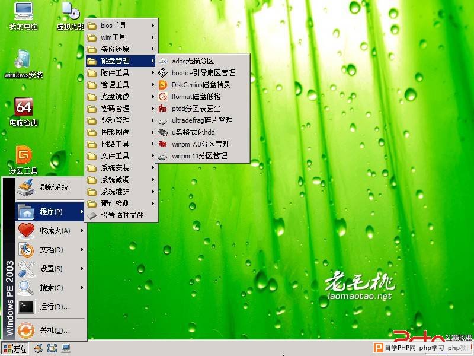Click the ultradefrag碎片整理 icon
Screen dimensions: 474x356
tap(163, 121)
